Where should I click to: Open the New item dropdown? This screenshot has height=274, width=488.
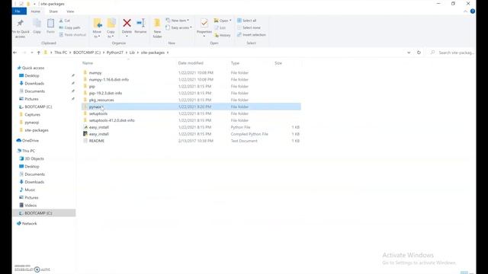coord(178,21)
